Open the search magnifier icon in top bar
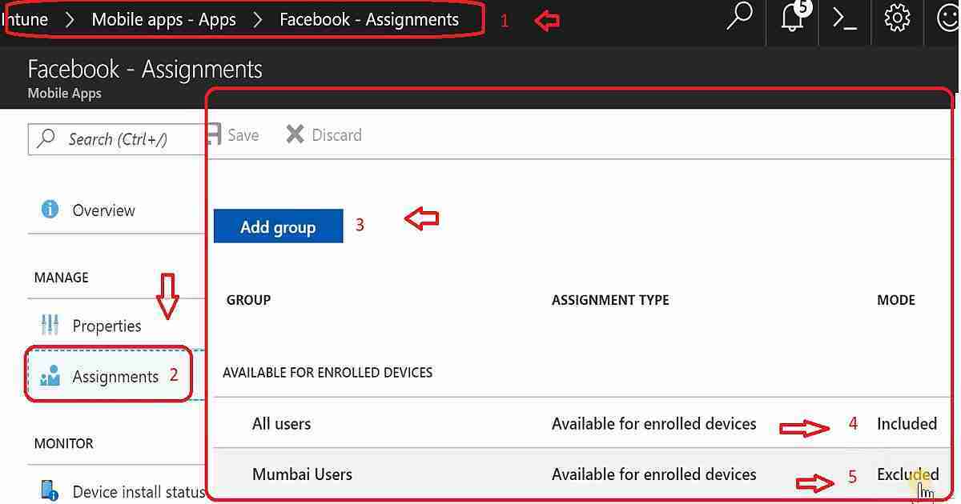 [x=739, y=17]
